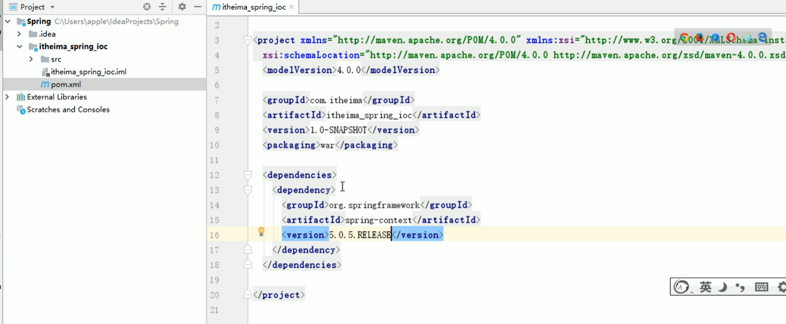This screenshot has width=786, height=324.
Task: Toggle full-width half-width moon icon
Action: pyautogui.click(x=723, y=287)
